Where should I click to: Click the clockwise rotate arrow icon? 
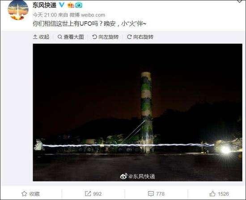pyautogui.click(x=129, y=37)
